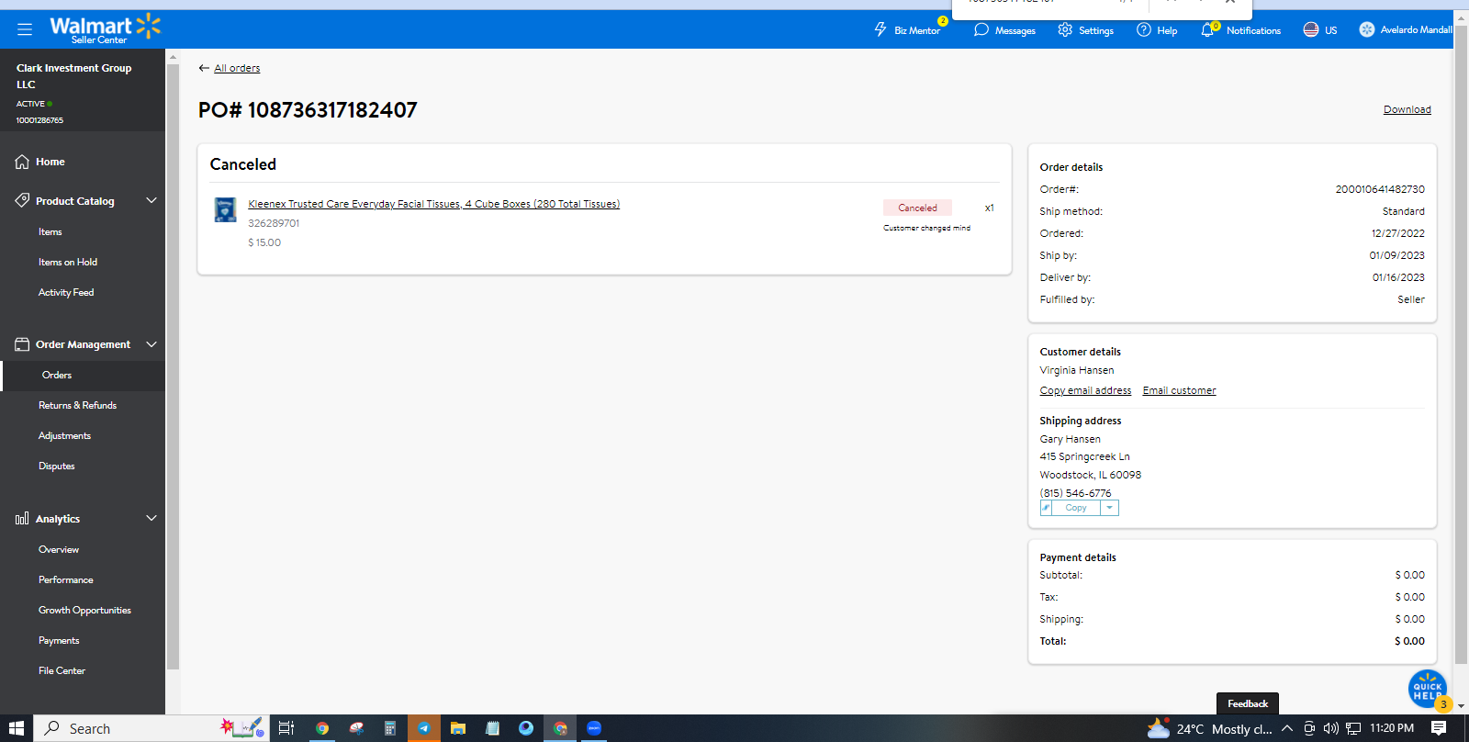Open the Quick Help floating button
The image size is (1469, 742).
pos(1428,690)
